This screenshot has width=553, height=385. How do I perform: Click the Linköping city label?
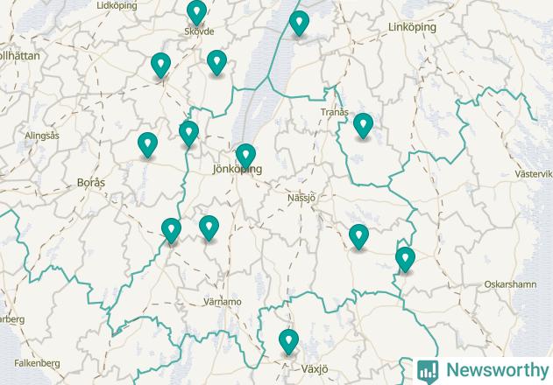click(x=412, y=27)
